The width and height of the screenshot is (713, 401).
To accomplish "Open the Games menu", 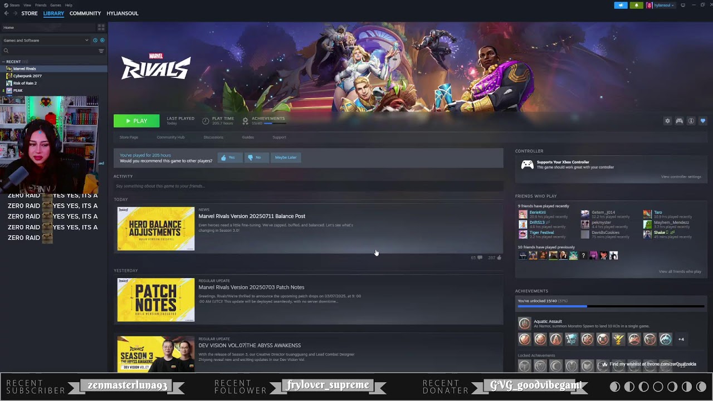I will [x=56, y=5].
